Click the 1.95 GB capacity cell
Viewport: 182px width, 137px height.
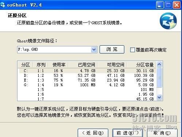[x=146, y=94]
